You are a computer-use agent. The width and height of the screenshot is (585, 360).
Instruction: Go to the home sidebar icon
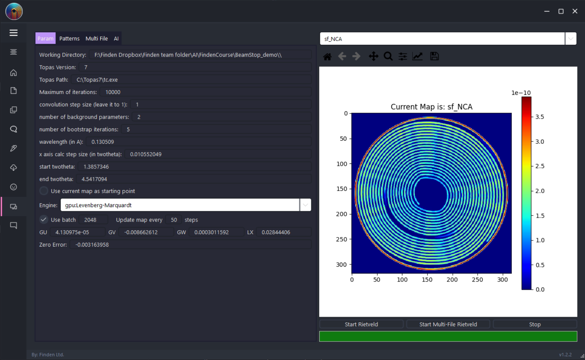pyautogui.click(x=14, y=72)
